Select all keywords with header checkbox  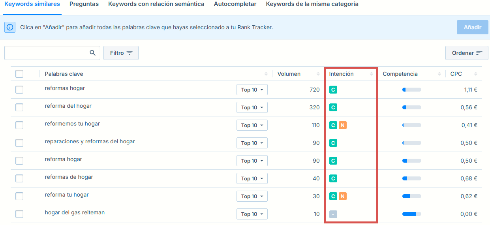coord(19,74)
